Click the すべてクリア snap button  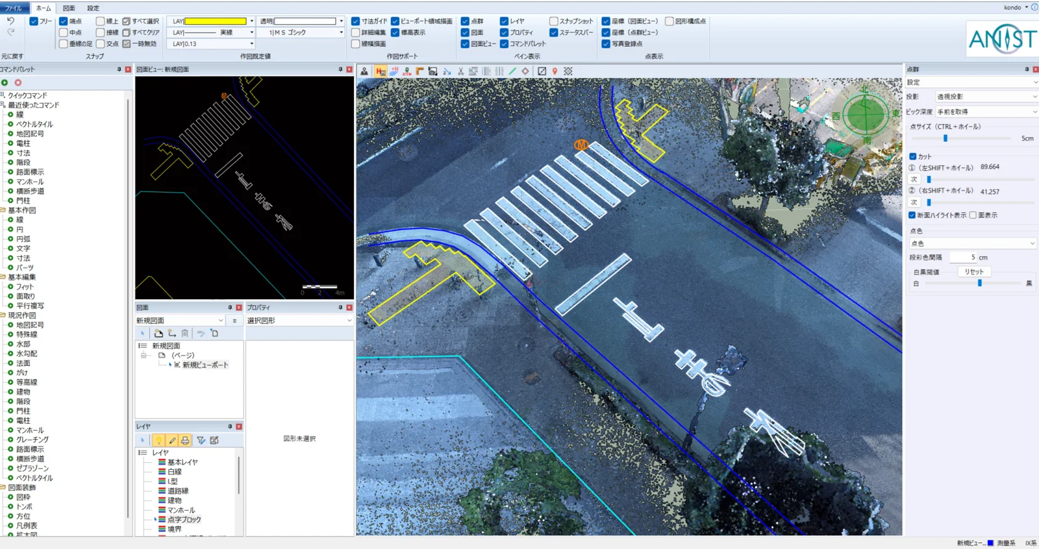click(x=141, y=32)
